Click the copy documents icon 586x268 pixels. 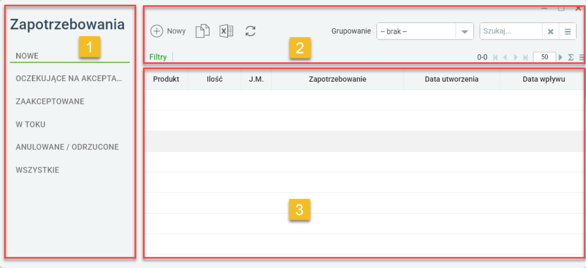[203, 31]
